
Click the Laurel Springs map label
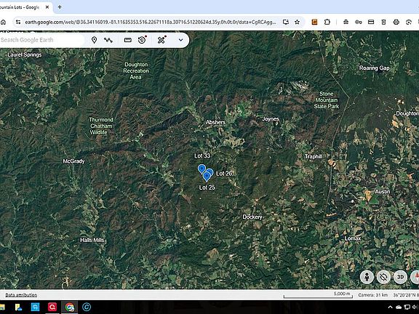(x=24, y=55)
